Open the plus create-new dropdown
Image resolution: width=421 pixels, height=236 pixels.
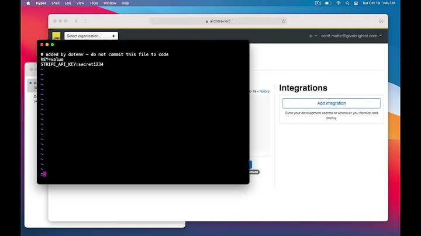click(313, 36)
